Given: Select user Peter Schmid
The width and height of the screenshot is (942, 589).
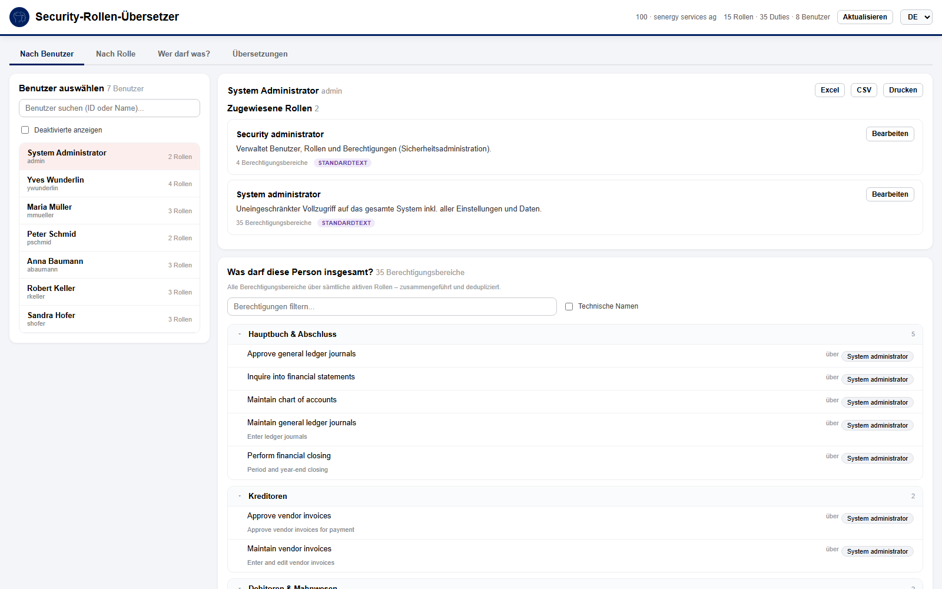Looking at the screenshot, I should 110,238.
